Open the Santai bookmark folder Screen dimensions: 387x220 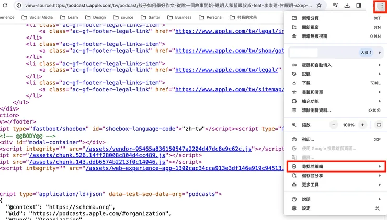click(x=151, y=17)
